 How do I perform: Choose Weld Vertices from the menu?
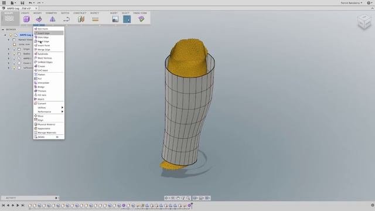(x=49, y=58)
